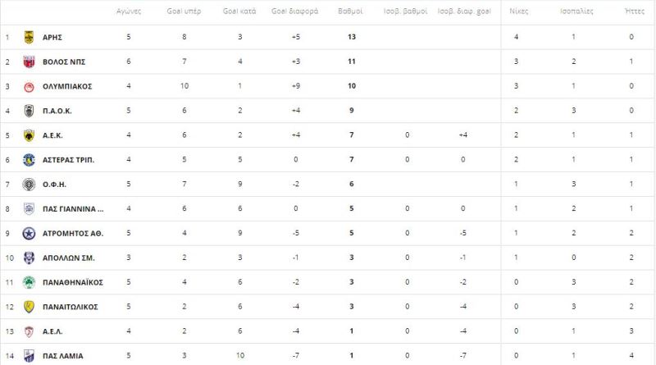This screenshot has width=656, height=365.
Task: Open the ΠΑΣ ΓΙΑΝΝΙΝΑ team name link
Action: pos(73,209)
